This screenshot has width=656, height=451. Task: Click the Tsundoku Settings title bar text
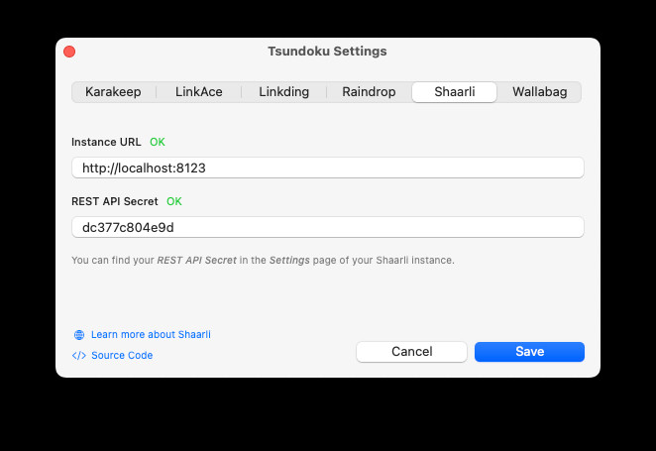coord(327,52)
